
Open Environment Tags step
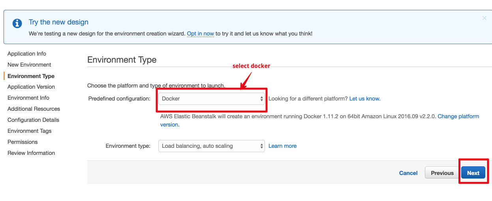(x=30, y=131)
